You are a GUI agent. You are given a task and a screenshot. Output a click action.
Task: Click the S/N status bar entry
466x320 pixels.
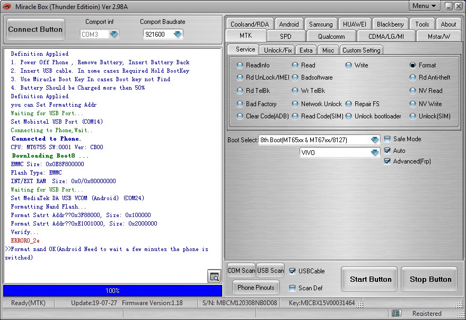coord(240,302)
